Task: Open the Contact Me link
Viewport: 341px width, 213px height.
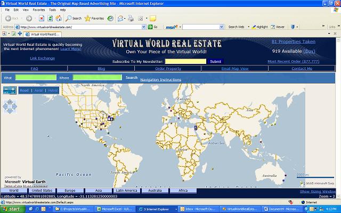Action: (302, 69)
